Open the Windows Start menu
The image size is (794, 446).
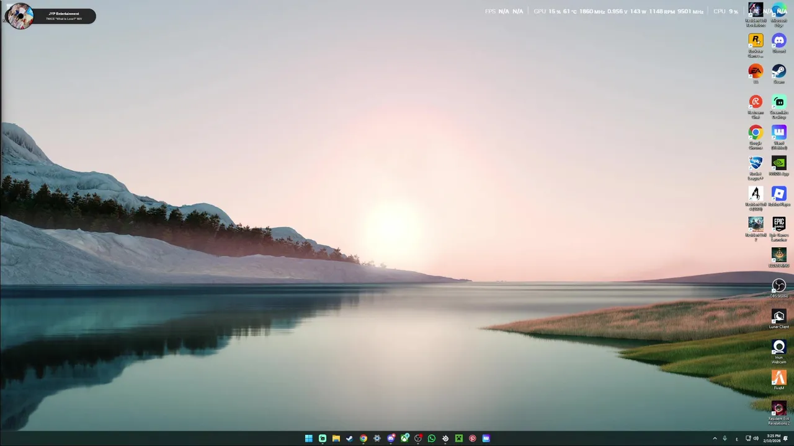pos(308,439)
